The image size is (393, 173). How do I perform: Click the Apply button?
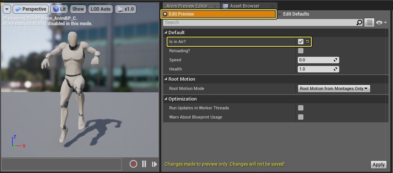(379, 165)
